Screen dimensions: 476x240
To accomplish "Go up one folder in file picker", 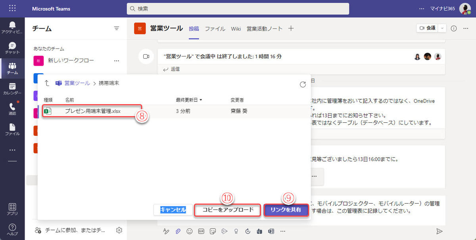I will (x=47, y=83).
